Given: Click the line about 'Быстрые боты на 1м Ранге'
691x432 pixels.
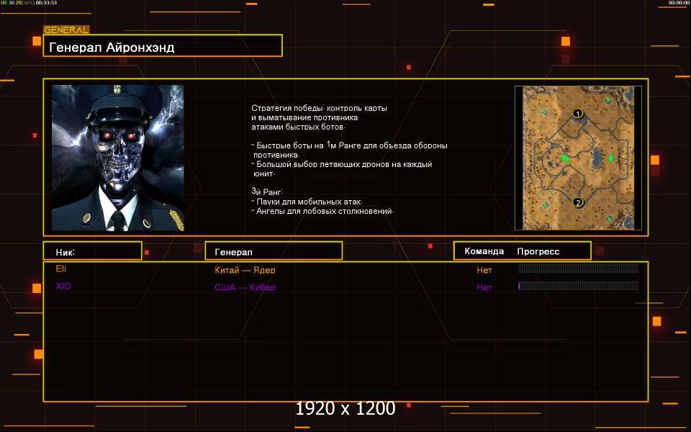Looking at the screenshot, I should 350,145.
